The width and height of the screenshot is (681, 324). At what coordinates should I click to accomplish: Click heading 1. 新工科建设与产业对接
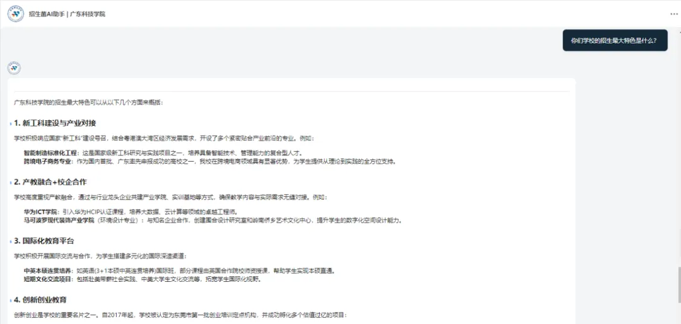(x=55, y=123)
